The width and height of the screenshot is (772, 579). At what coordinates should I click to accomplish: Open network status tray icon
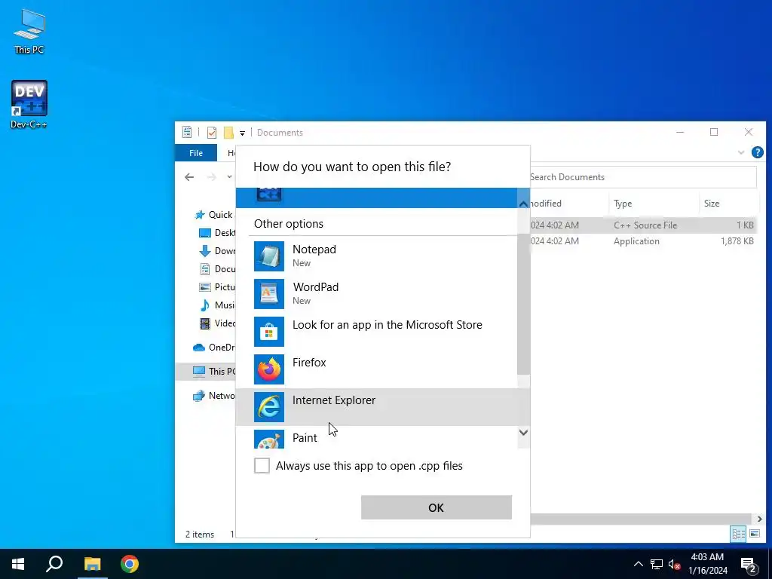point(657,564)
